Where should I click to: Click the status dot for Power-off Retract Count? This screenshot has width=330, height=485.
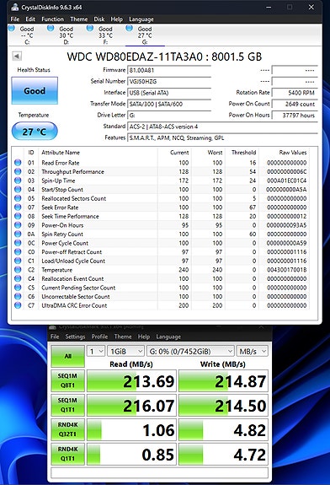(18, 252)
